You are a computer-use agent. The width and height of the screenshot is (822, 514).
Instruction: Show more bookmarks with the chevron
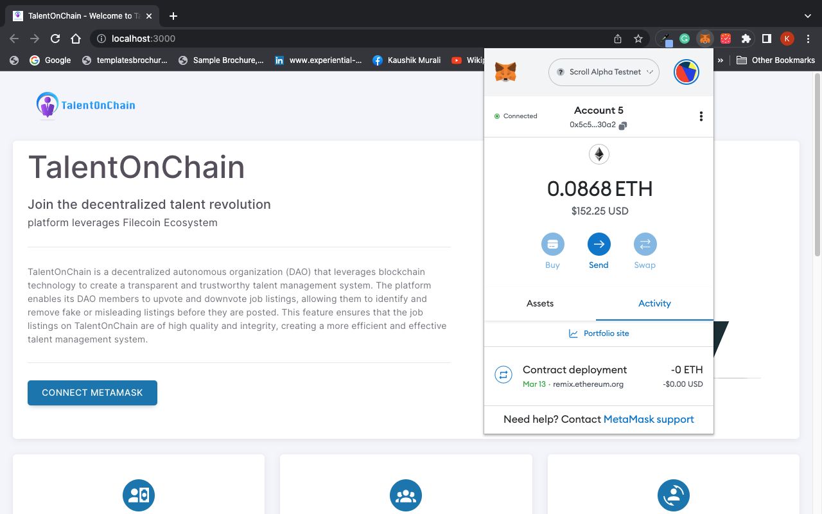721,60
